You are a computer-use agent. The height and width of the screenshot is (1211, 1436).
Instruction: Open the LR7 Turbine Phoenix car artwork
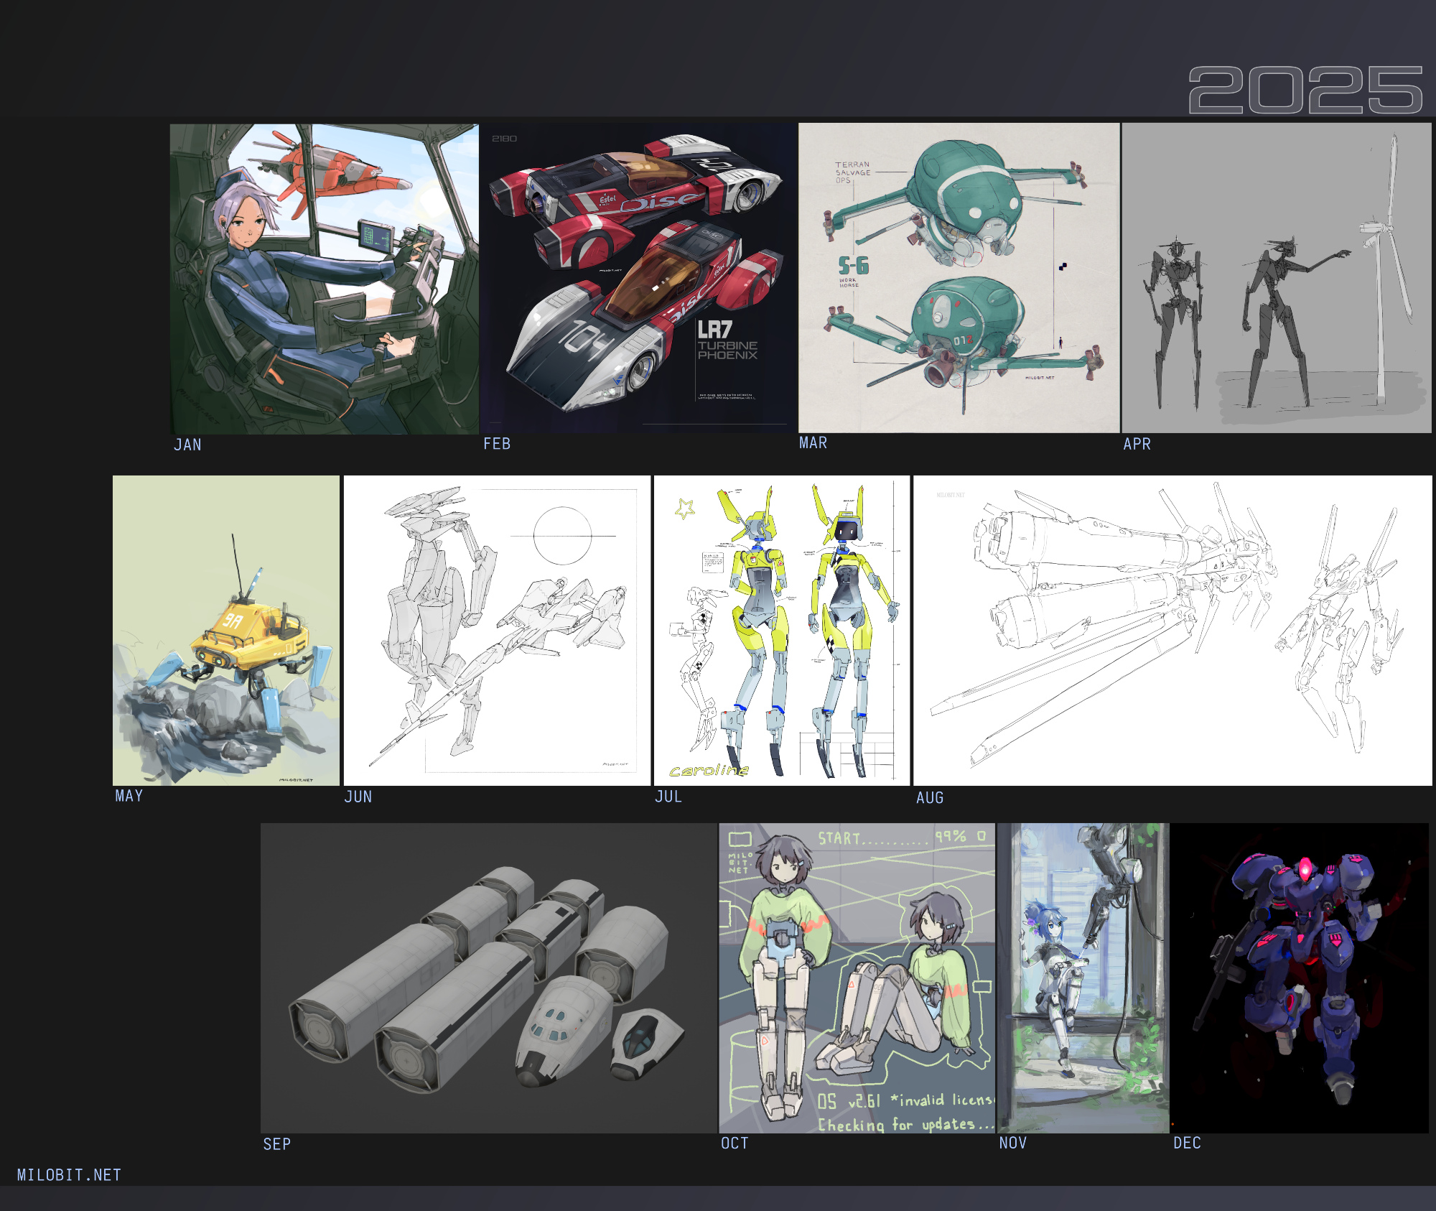point(638,277)
